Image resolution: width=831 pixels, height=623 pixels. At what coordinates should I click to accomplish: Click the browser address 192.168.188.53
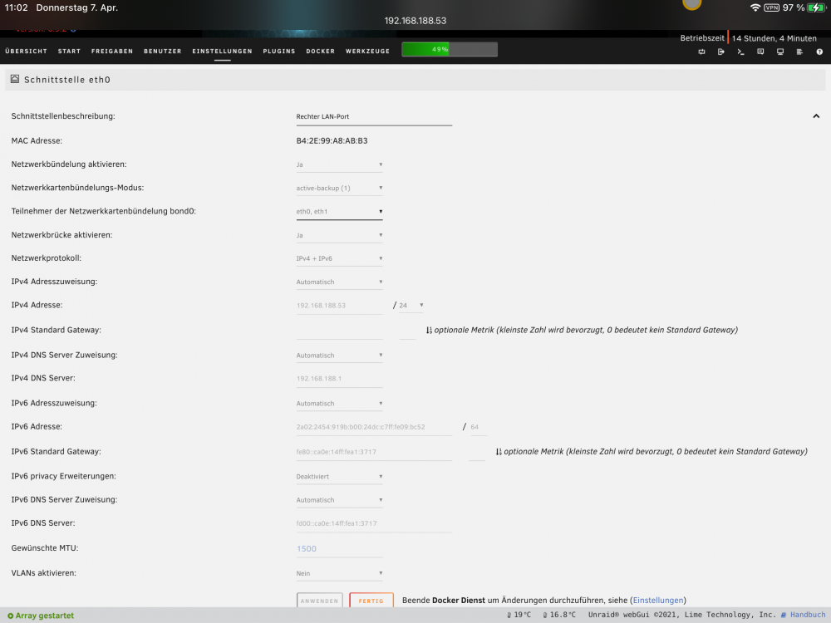pyautogui.click(x=415, y=21)
